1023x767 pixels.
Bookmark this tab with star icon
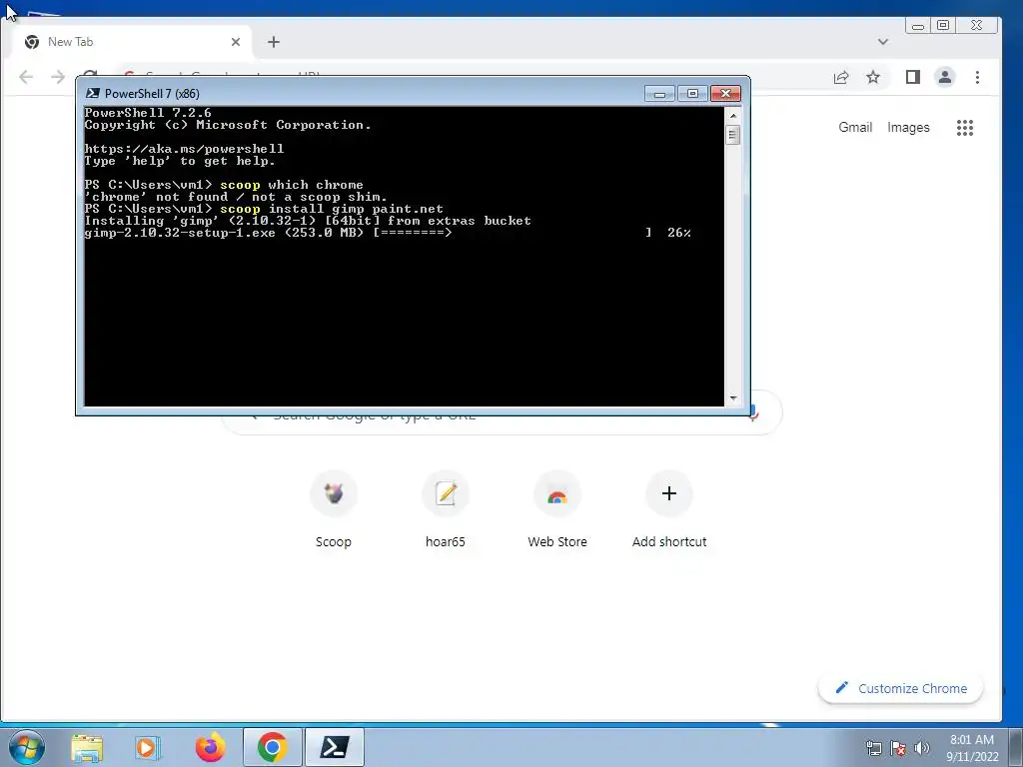pyautogui.click(x=873, y=77)
